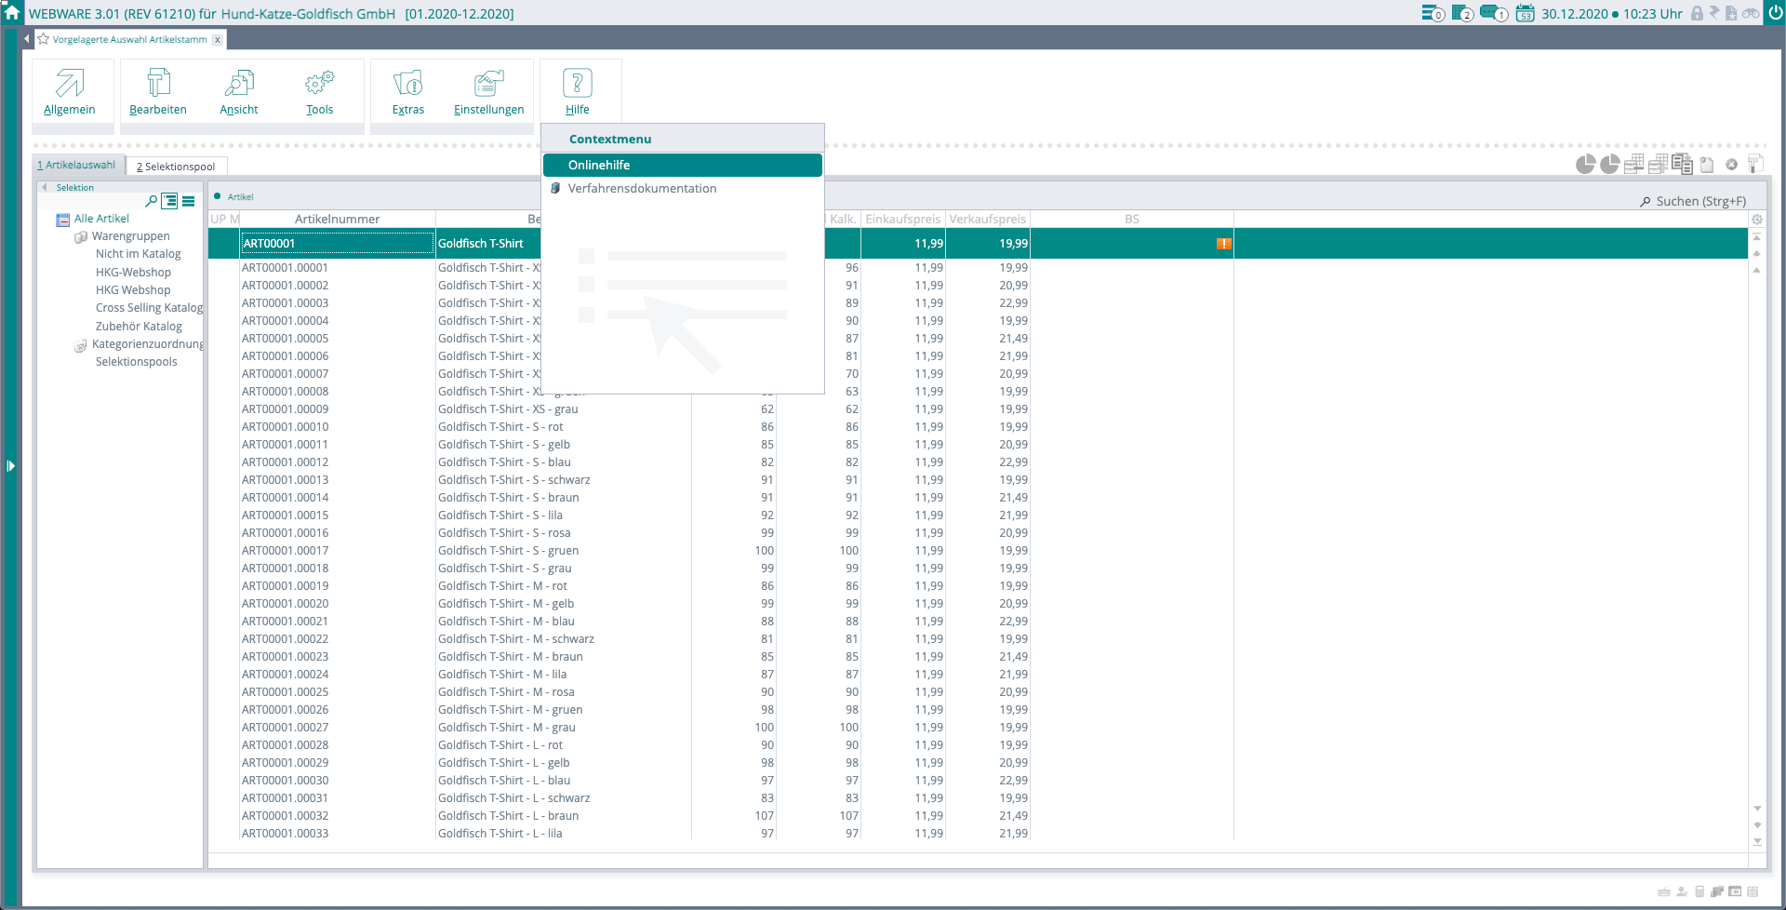Click the grid settings gear icon
Viewport: 1786px width, 910px height.
coord(1757,220)
